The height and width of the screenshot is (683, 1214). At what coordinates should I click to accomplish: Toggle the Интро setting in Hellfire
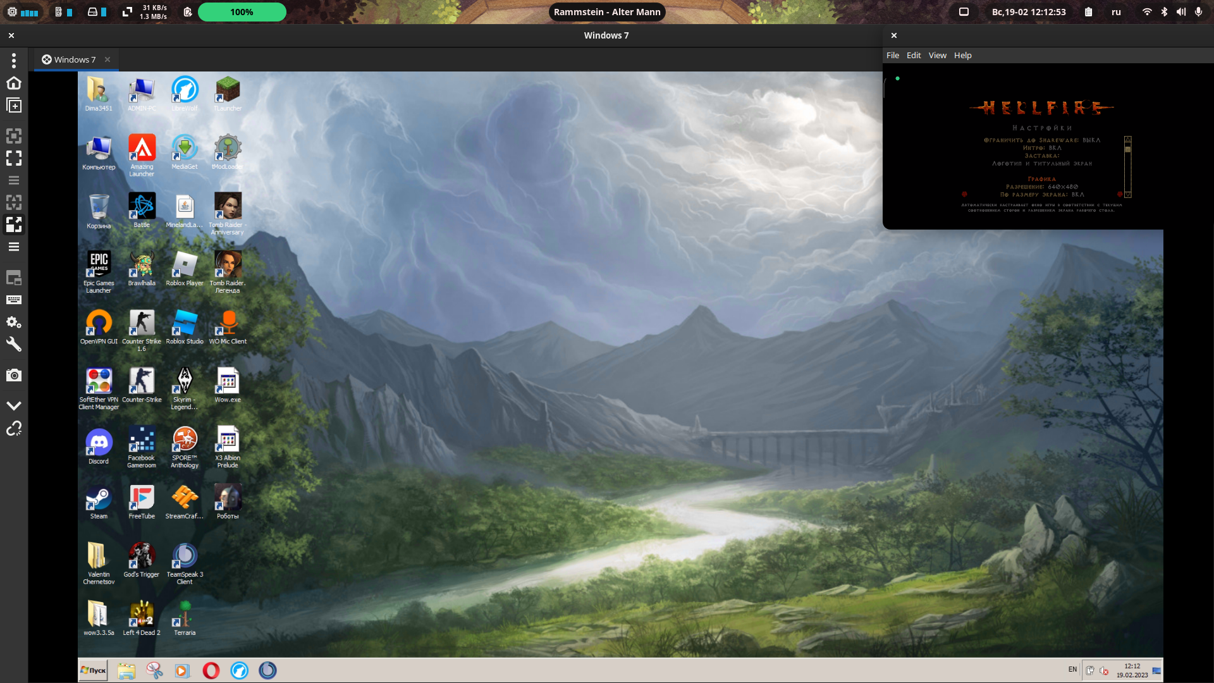tap(1042, 148)
